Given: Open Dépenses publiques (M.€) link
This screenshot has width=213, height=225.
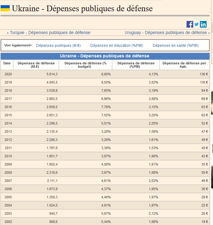Looking at the screenshot, I should (58, 46).
